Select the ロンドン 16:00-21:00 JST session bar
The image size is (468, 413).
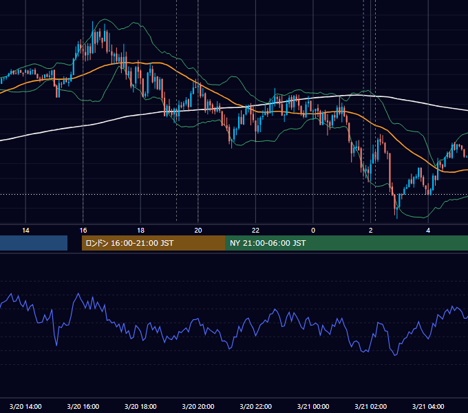click(153, 243)
